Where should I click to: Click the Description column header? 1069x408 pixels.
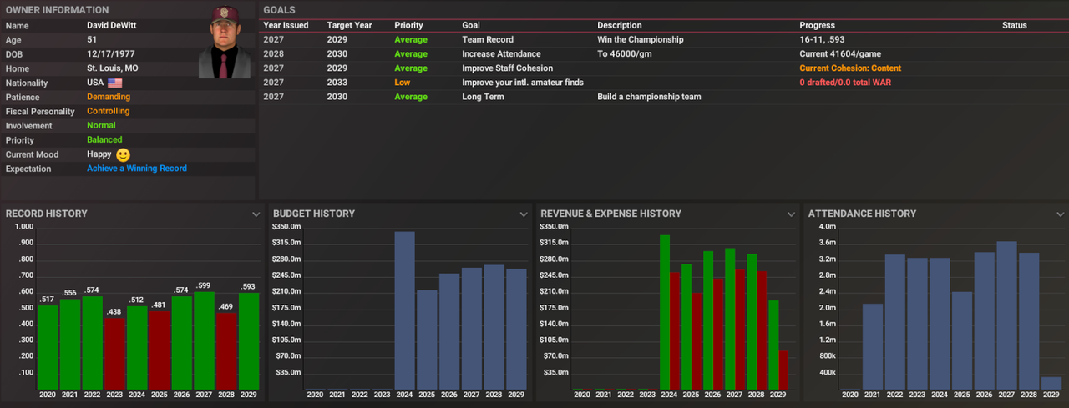(620, 25)
